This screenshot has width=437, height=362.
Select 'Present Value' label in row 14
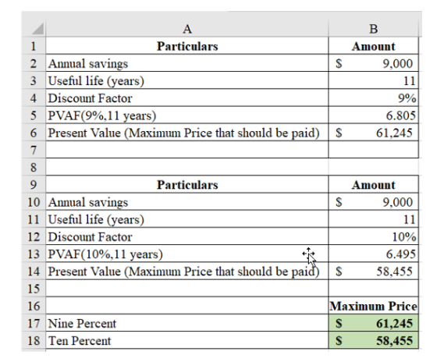pyautogui.click(x=187, y=271)
